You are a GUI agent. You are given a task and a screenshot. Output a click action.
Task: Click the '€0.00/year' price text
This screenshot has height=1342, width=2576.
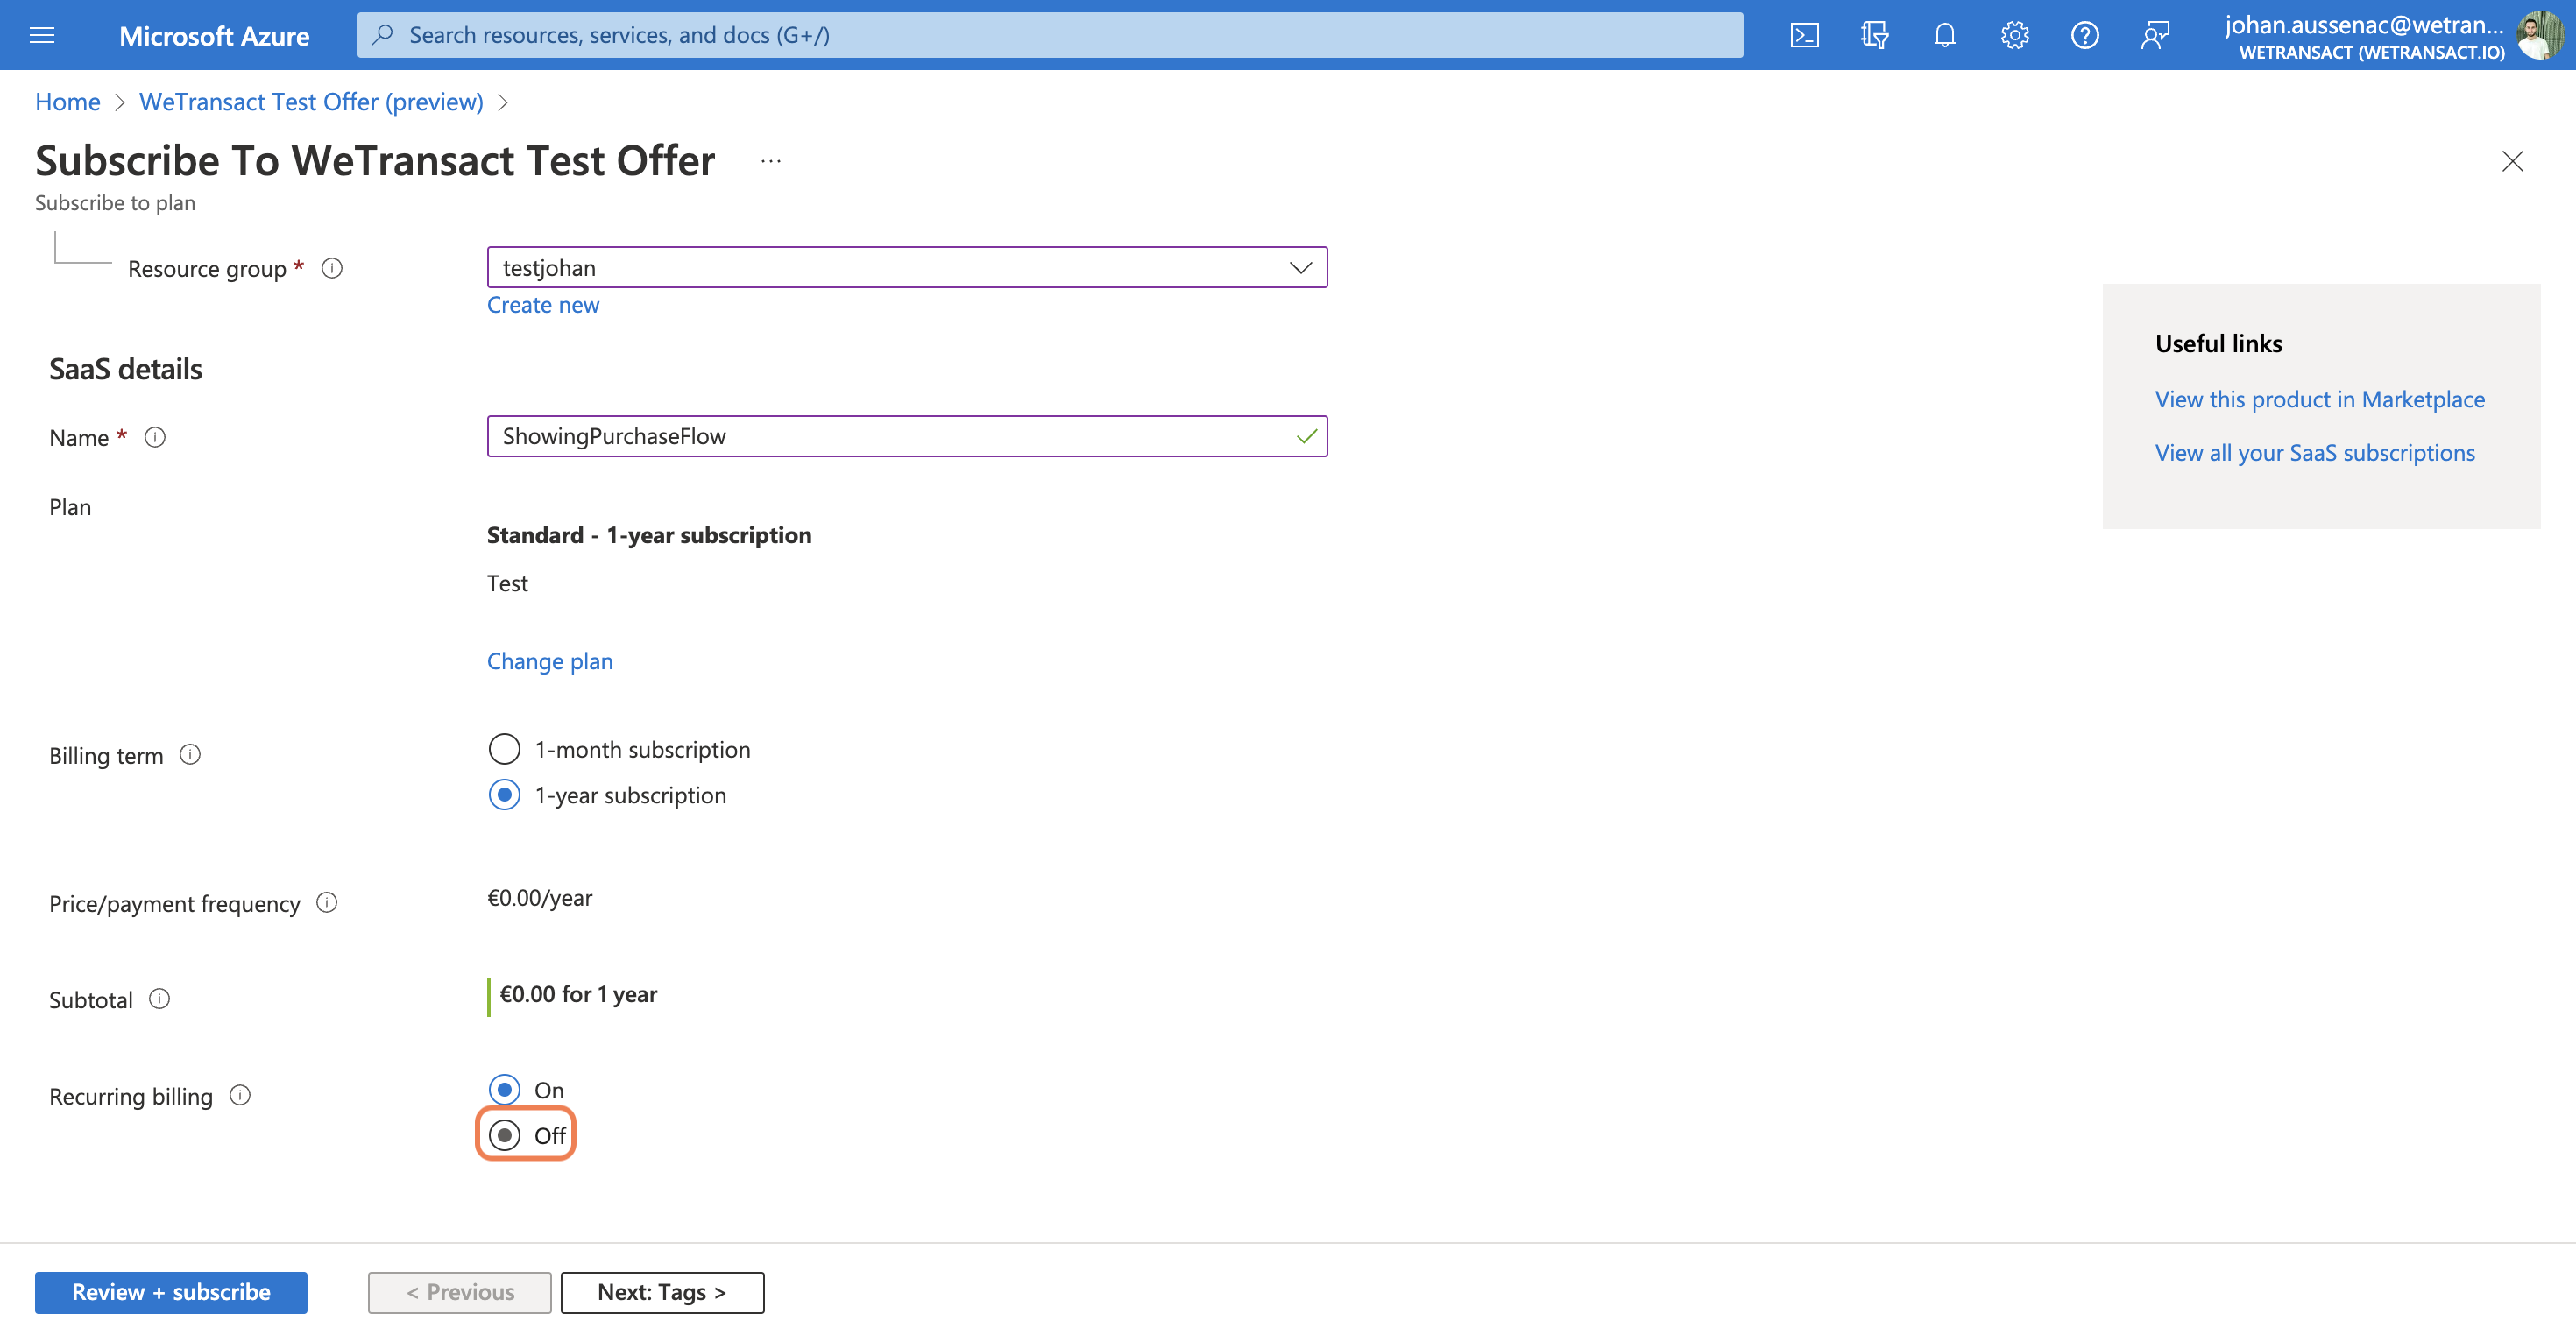[x=540, y=898]
